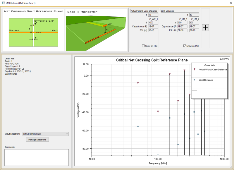Click the Curve Info legend header
The width and height of the screenshot is (234, 170).
point(209,65)
